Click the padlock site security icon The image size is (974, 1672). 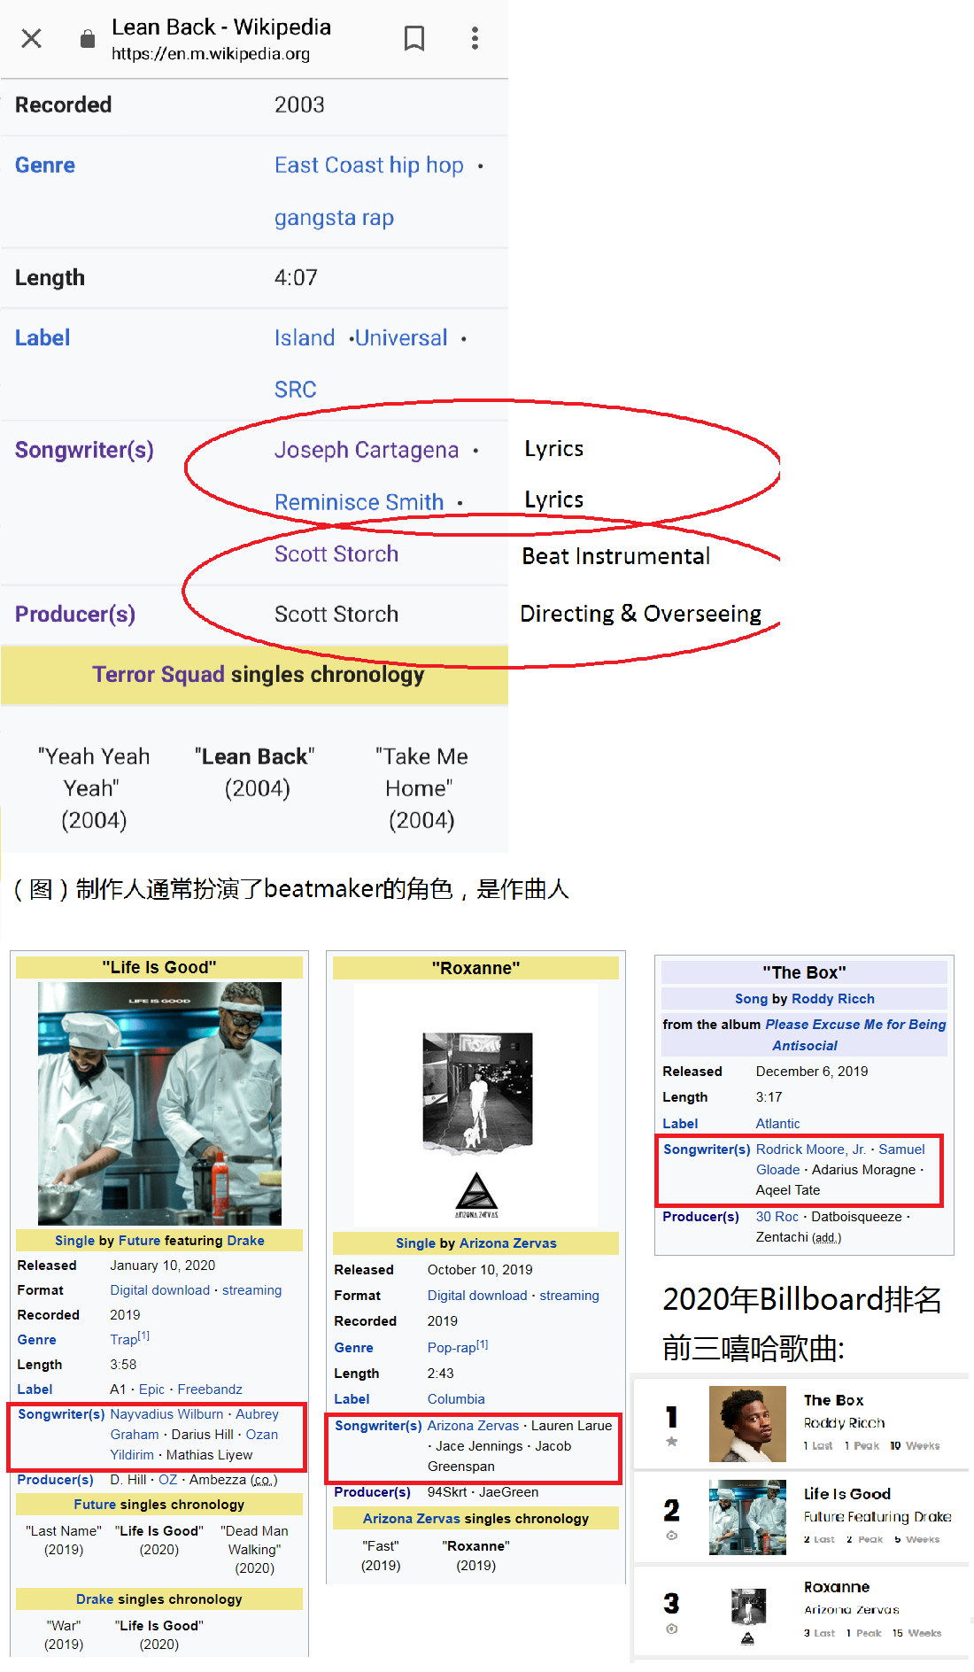(x=88, y=38)
